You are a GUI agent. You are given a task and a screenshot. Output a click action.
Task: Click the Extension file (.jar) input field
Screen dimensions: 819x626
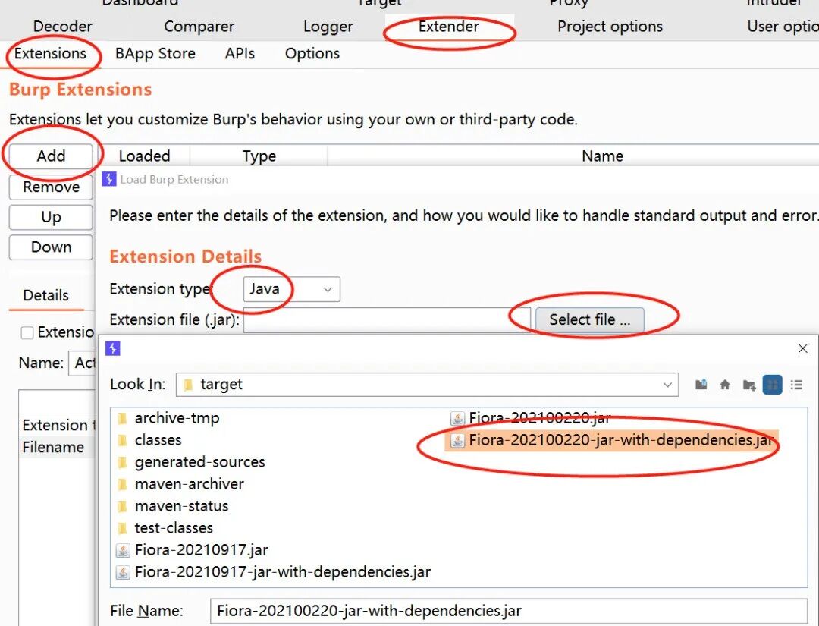coord(387,319)
